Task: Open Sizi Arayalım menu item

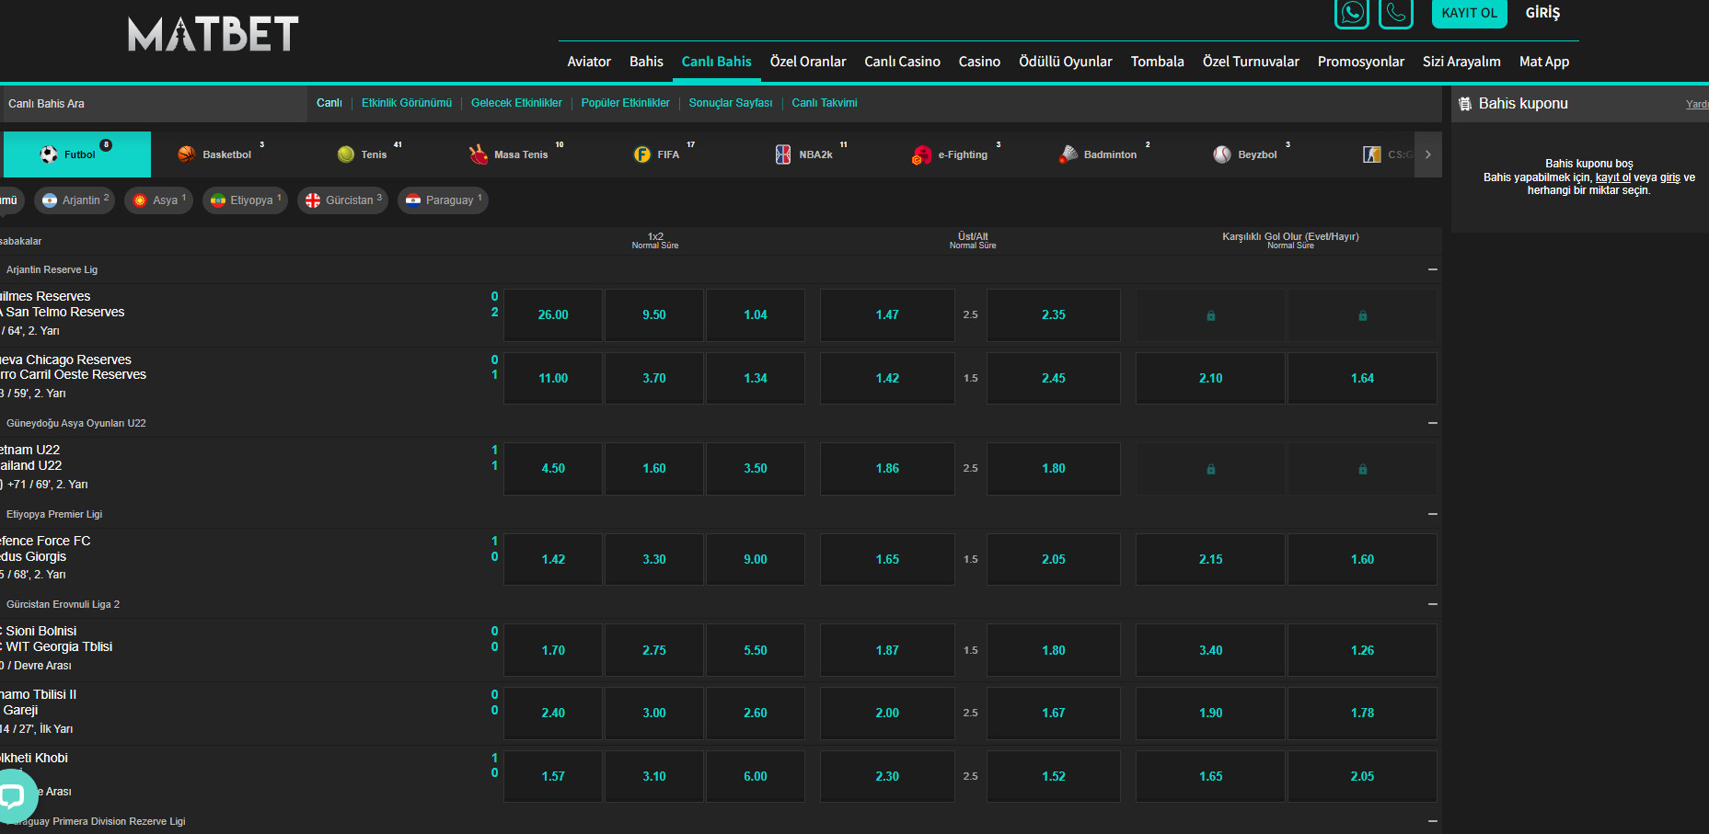Action: (1461, 62)
